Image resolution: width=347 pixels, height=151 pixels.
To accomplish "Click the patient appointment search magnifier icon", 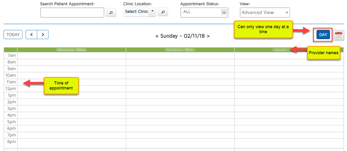I will (111, 13).
